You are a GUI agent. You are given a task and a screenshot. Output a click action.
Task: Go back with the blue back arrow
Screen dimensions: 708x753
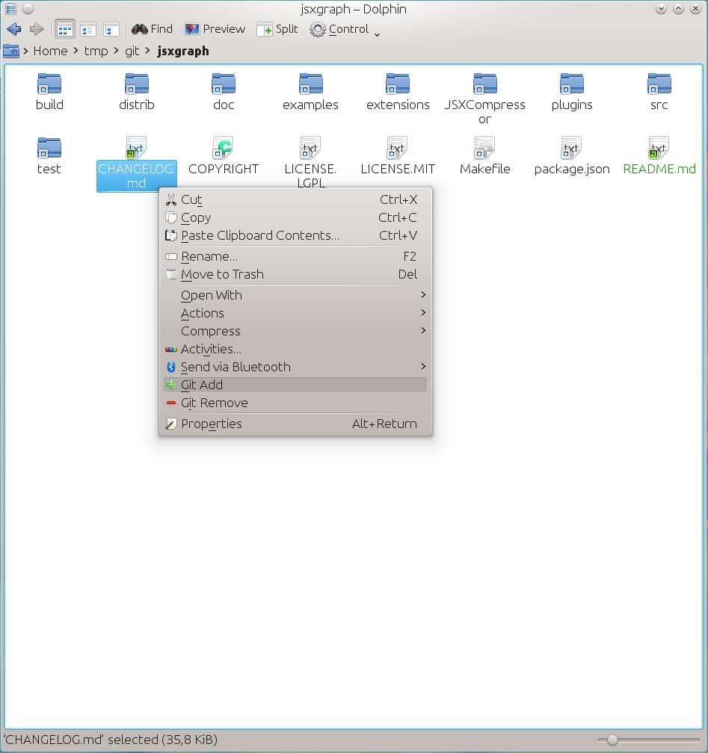coord(14,29)
